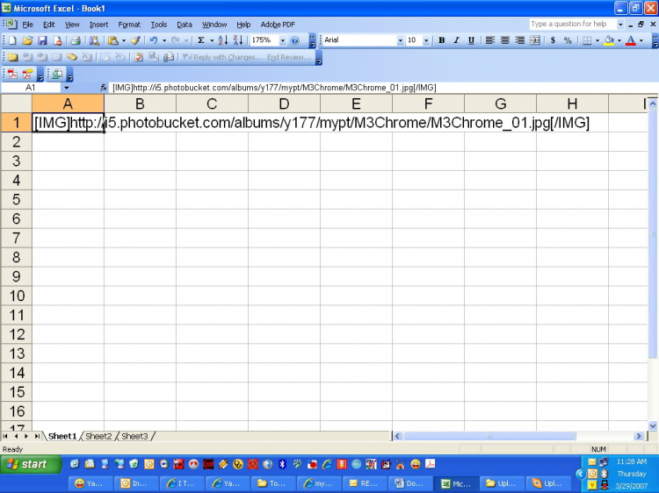Click the Merge and Center icon

(535, 40)
